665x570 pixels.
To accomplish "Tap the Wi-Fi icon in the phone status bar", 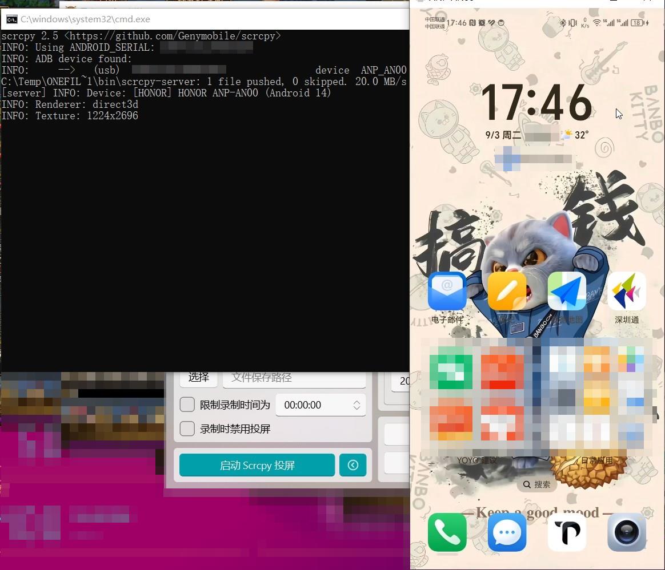I will [x=597, y=23].
